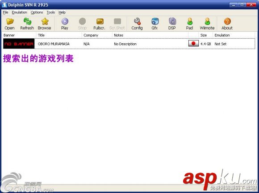Viewport: 259px width, 193px height.
Task: Browse for a game folder
Action: click(45, 24)
